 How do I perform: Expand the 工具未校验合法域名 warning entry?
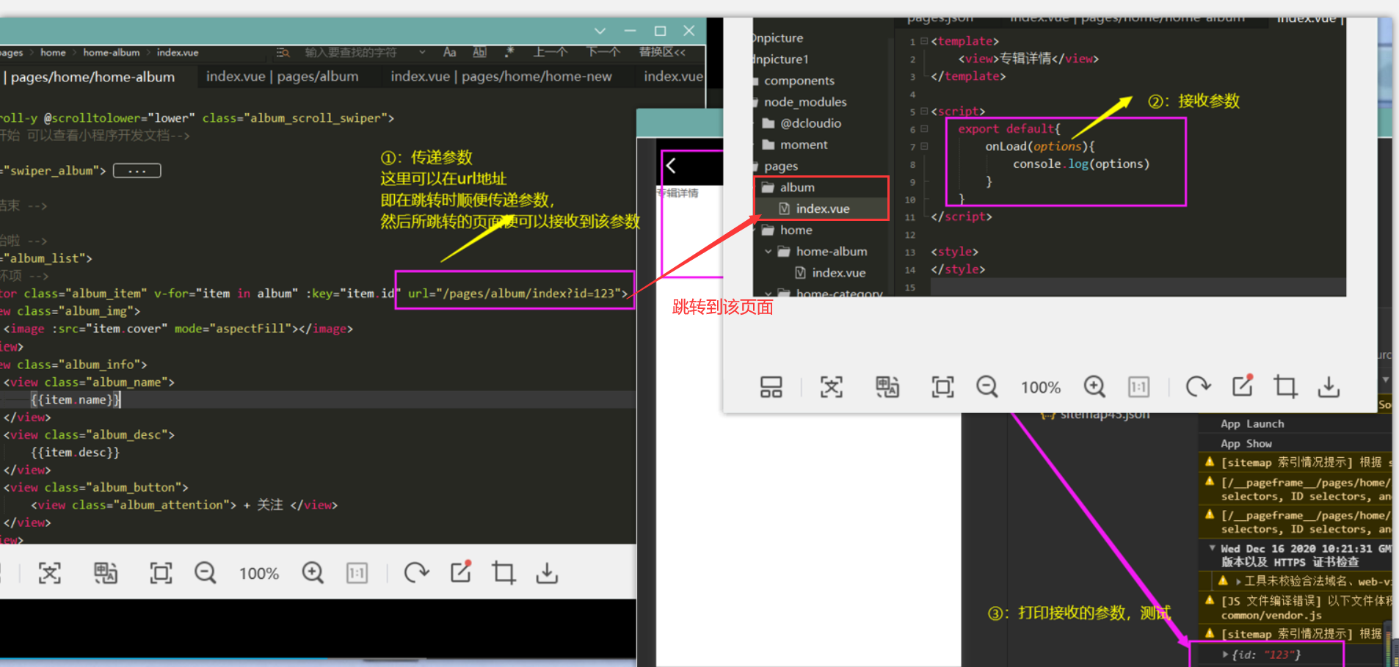[1239, 582]
